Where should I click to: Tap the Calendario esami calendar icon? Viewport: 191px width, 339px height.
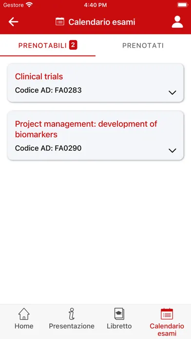[167, 314]
